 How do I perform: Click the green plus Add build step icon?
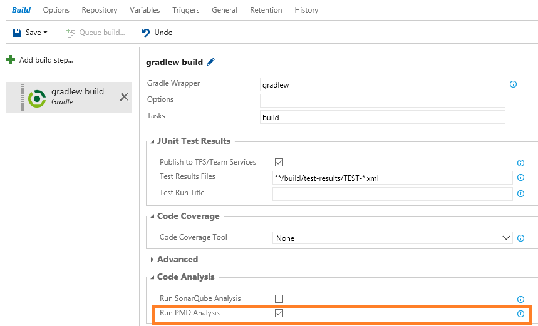click(x=11, y=59)
